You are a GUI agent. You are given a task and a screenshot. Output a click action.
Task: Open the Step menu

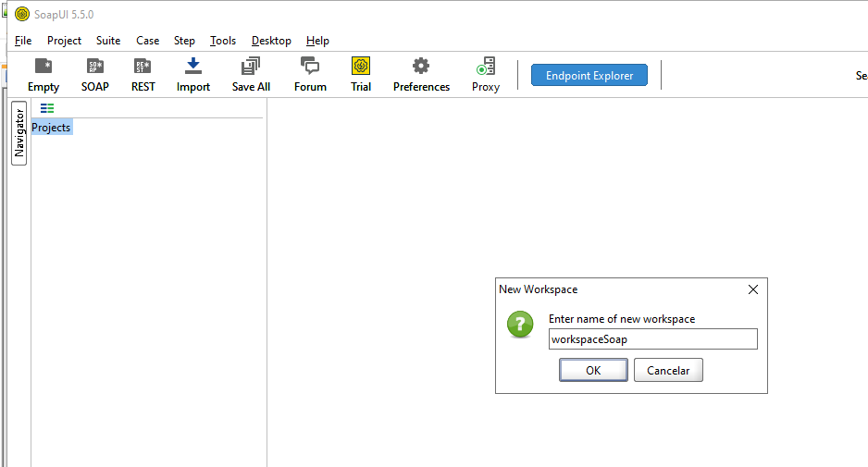(184, 41)
